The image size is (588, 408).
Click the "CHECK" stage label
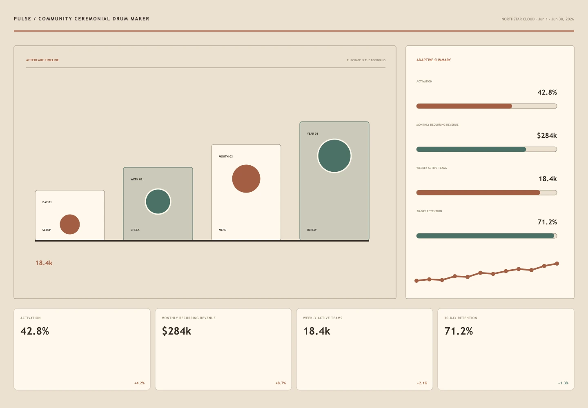pyautogui.click(x=135, y=230)
